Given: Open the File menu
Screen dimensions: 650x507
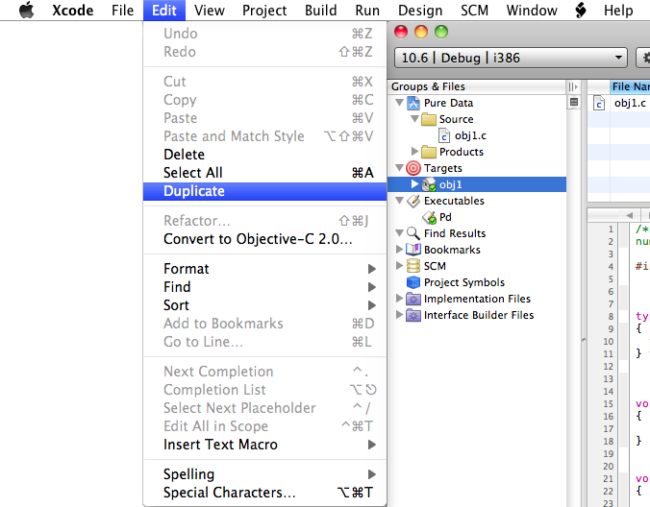Looking at the screenshot, I should click(x=123, y=10).
